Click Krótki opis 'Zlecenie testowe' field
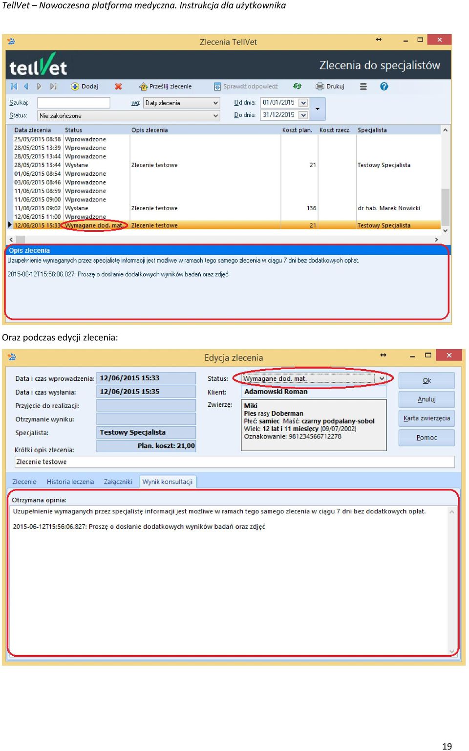 coord(234,462)
